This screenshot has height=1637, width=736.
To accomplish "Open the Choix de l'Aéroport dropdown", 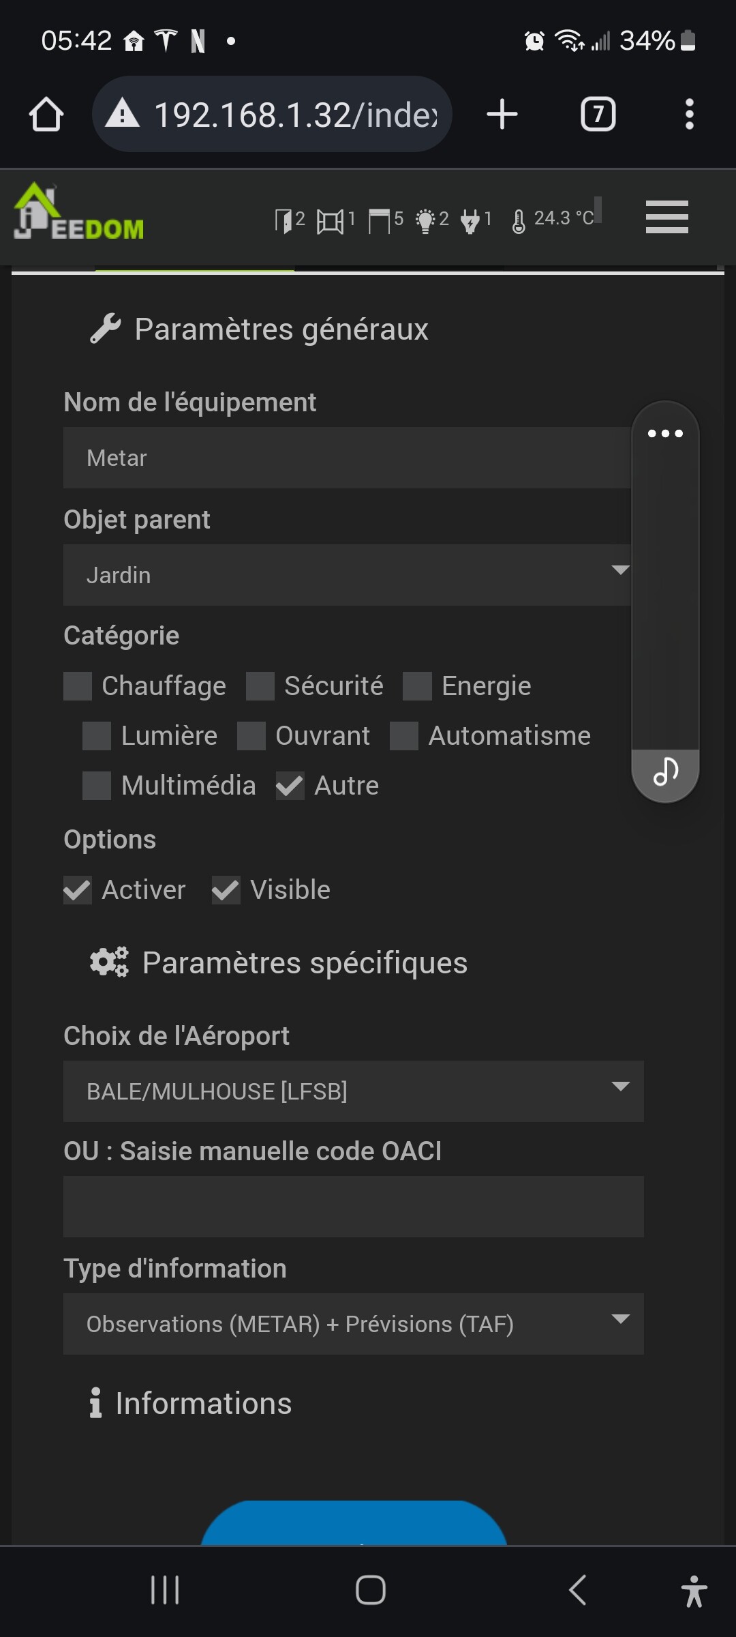I will click(x=353, y=1091).
